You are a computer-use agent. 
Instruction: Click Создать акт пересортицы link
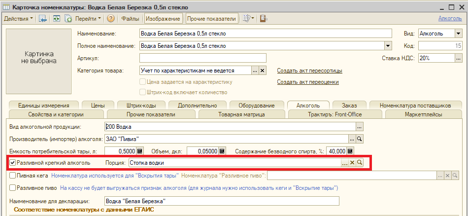coord(309,71)
